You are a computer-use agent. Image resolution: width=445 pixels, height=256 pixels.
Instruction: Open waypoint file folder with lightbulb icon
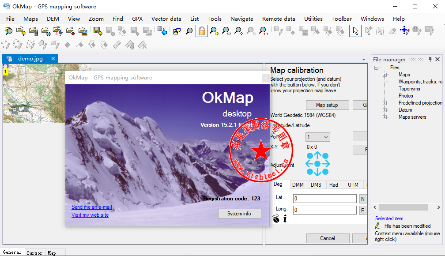point(21,31)
